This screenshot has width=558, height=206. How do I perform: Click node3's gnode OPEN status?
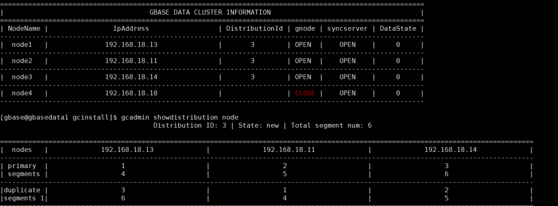click(x=303, y=77)
